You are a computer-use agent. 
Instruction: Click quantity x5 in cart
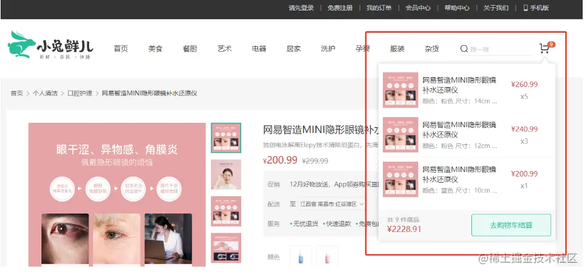(524, 97)
